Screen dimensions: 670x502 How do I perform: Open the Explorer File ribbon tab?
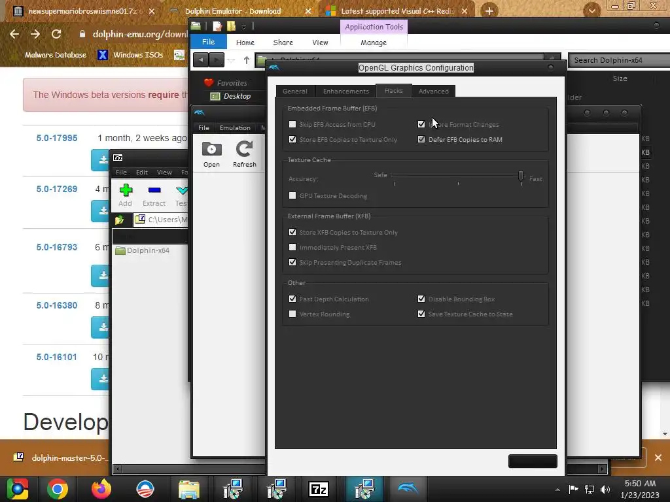(x=208, y=42)
